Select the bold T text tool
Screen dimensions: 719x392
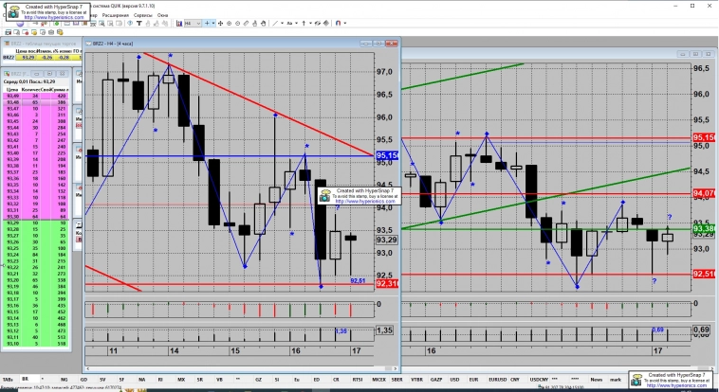pyautogui.click(x=138, y=22)
